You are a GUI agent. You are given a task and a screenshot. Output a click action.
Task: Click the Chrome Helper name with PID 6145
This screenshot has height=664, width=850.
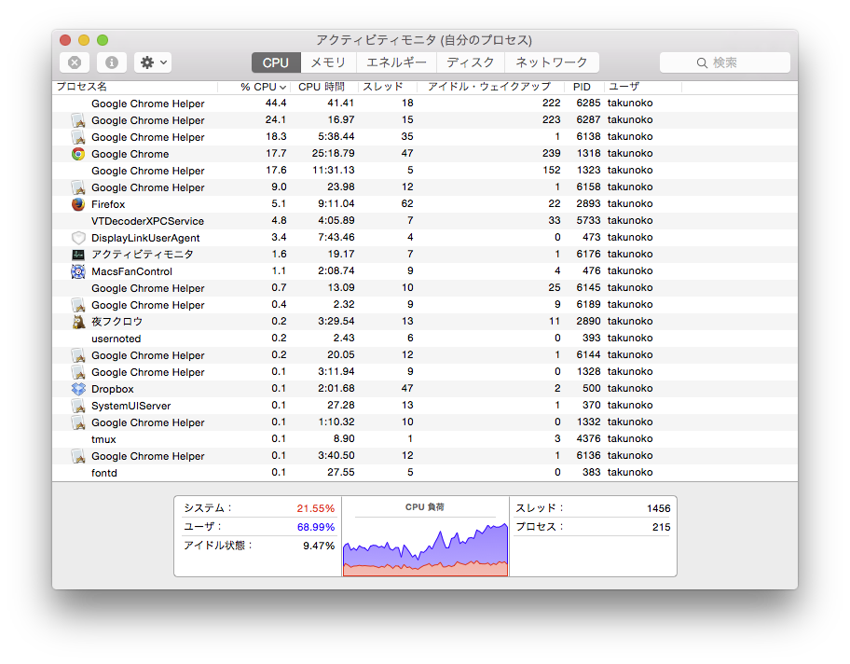pos(148,288)
